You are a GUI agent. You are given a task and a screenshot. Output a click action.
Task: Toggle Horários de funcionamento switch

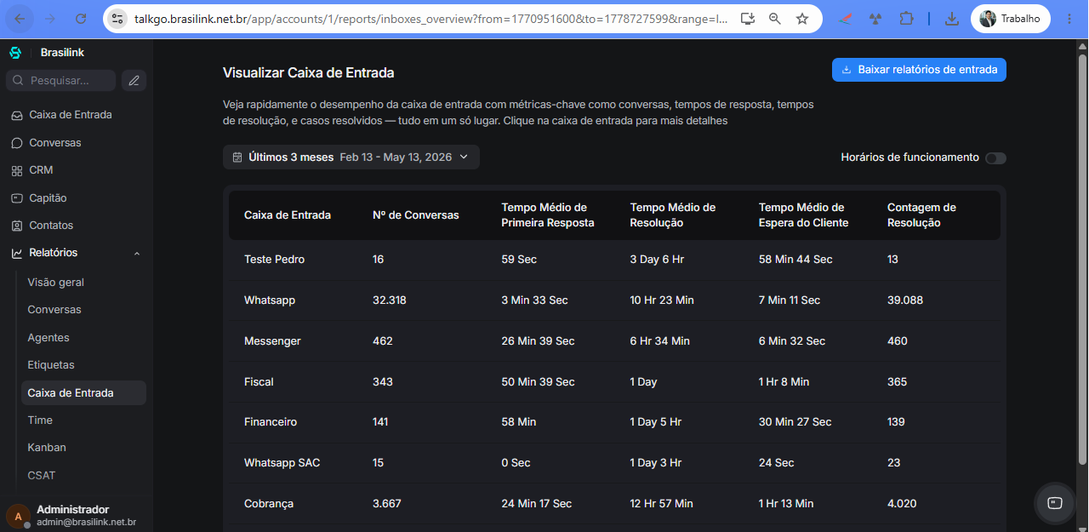click(x=995, y=158)
